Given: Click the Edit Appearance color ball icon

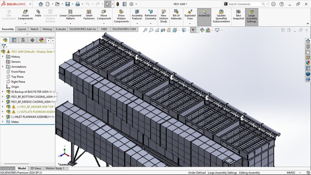Looking at the screenshot, I should 202,30.
